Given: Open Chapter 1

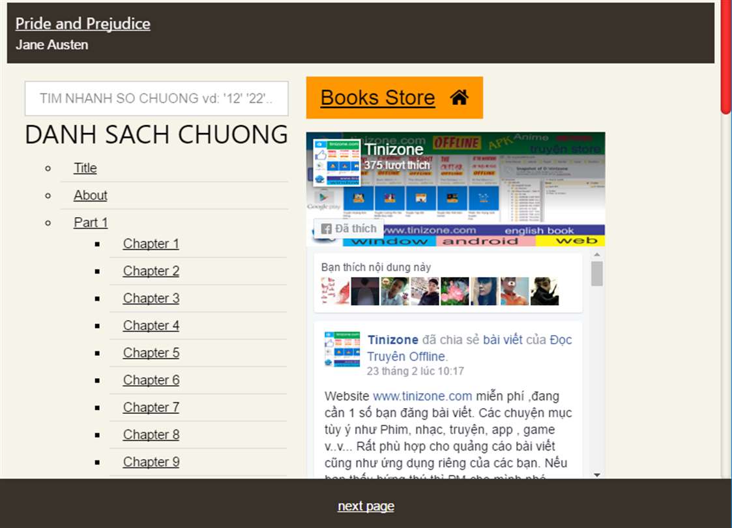Looking at the screenshot, I should pos(151,244).
